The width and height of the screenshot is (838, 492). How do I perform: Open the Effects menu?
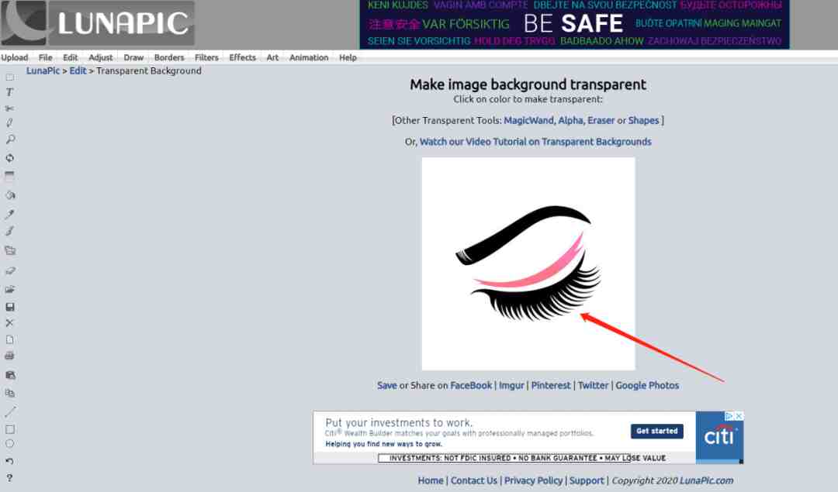(x=243, y=57)
